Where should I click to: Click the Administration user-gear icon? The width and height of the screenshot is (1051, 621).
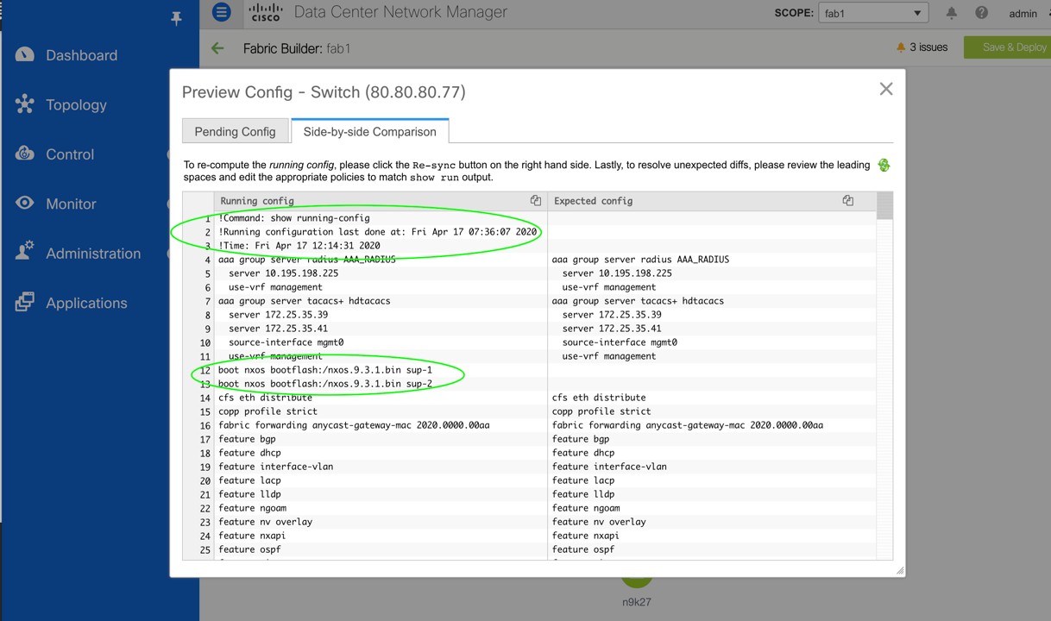pos(25,253)
